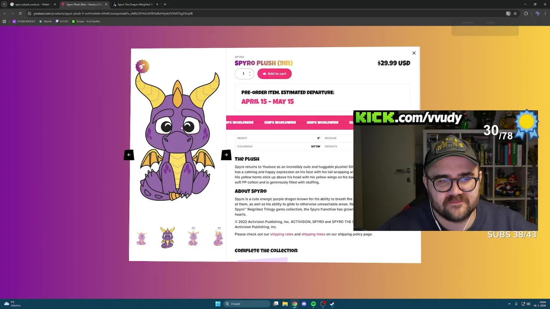Add the Spyro Plush to cart
The image size is (550, 309).
[x=275, y=74]
